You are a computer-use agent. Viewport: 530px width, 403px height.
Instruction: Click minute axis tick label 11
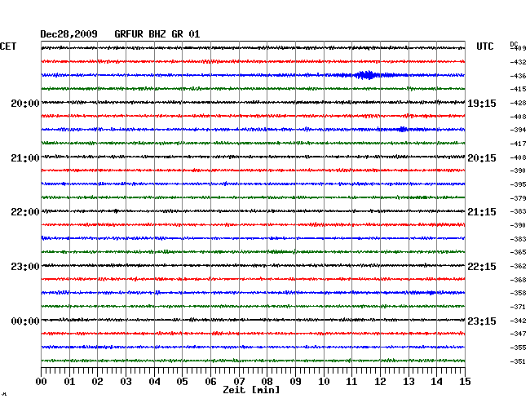coord(351,382)
